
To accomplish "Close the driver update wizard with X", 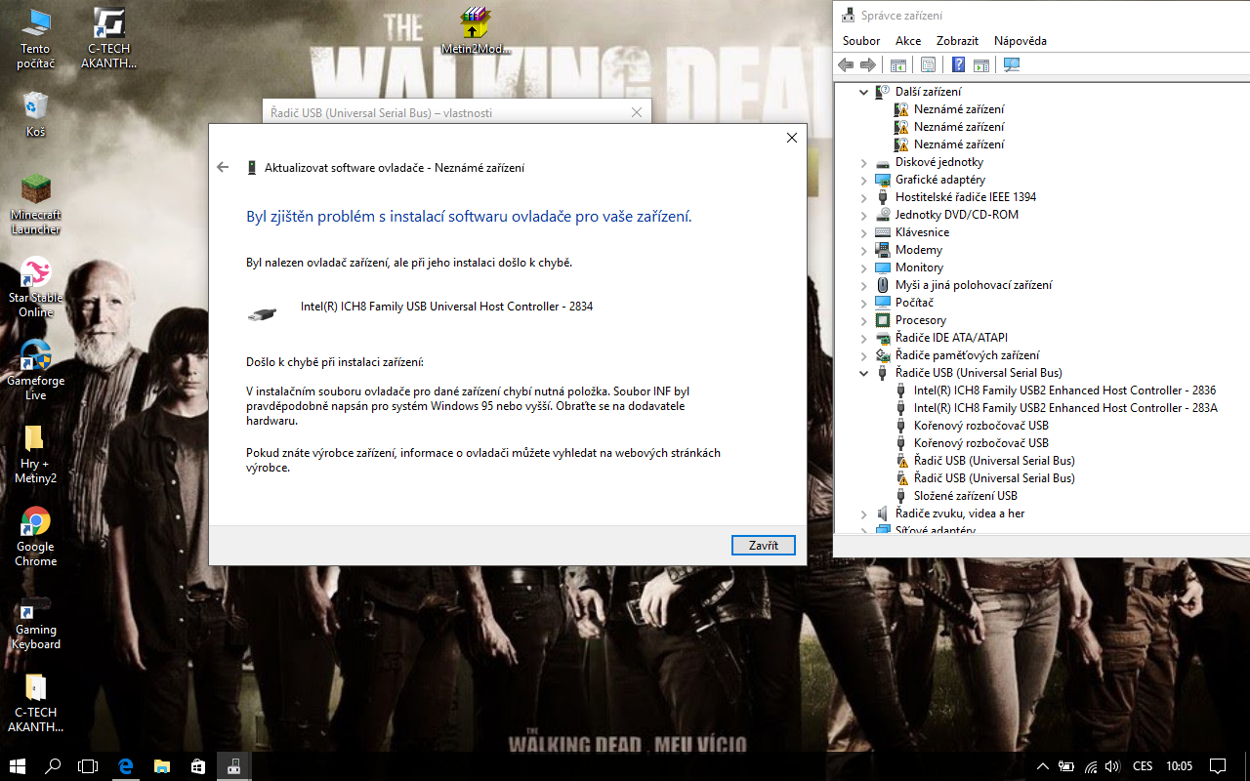I will (792, 138).
